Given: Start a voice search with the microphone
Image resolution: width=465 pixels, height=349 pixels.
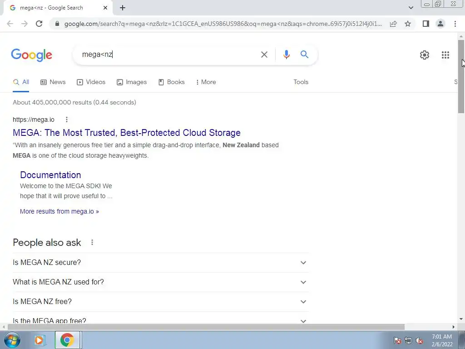Looking at the screenshot, I should (x=286, y=55).
